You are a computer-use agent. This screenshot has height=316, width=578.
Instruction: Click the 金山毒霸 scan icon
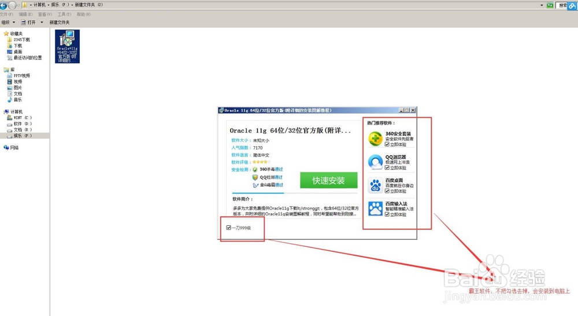pyautogui.click(x=255, y=185)
